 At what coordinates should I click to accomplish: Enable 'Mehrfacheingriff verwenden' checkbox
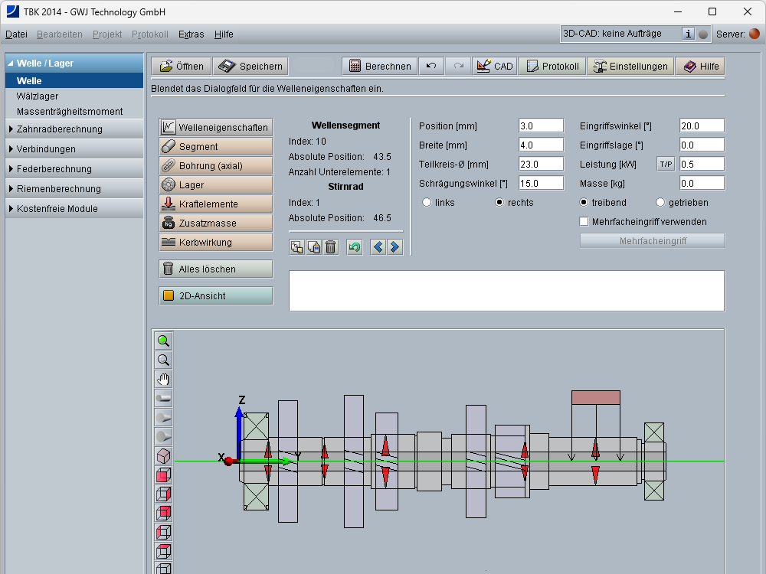584,222
